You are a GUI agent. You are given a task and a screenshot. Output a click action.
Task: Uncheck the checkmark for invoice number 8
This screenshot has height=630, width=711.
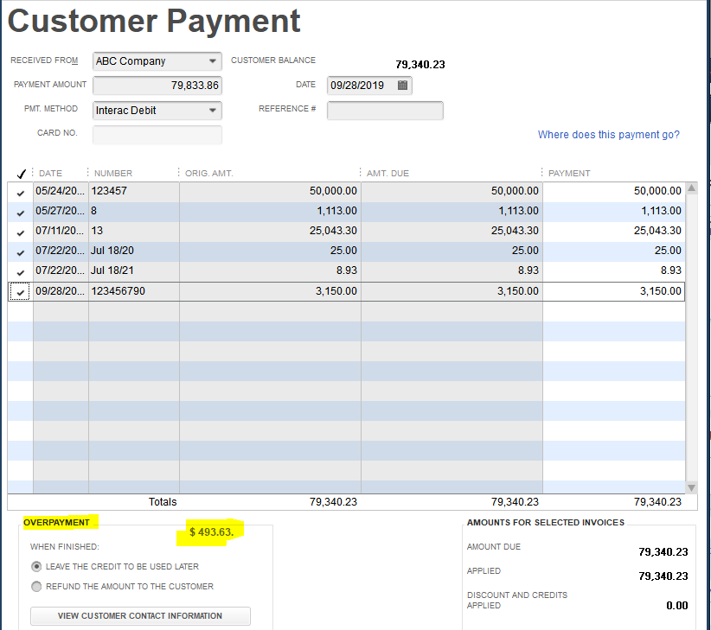(21, 213)
